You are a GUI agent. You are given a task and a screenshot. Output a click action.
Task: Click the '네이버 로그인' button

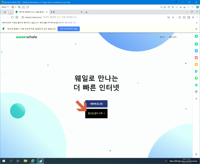[96, 104]
